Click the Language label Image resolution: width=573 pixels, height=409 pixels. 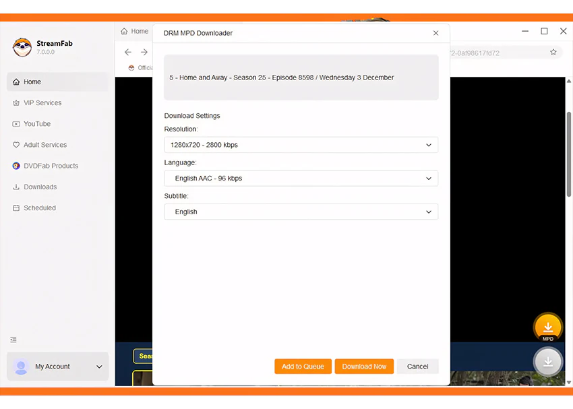tap(180, 162)
